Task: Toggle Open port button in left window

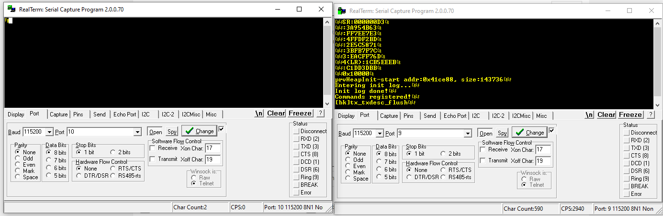Action: click(x=156, y=132)
